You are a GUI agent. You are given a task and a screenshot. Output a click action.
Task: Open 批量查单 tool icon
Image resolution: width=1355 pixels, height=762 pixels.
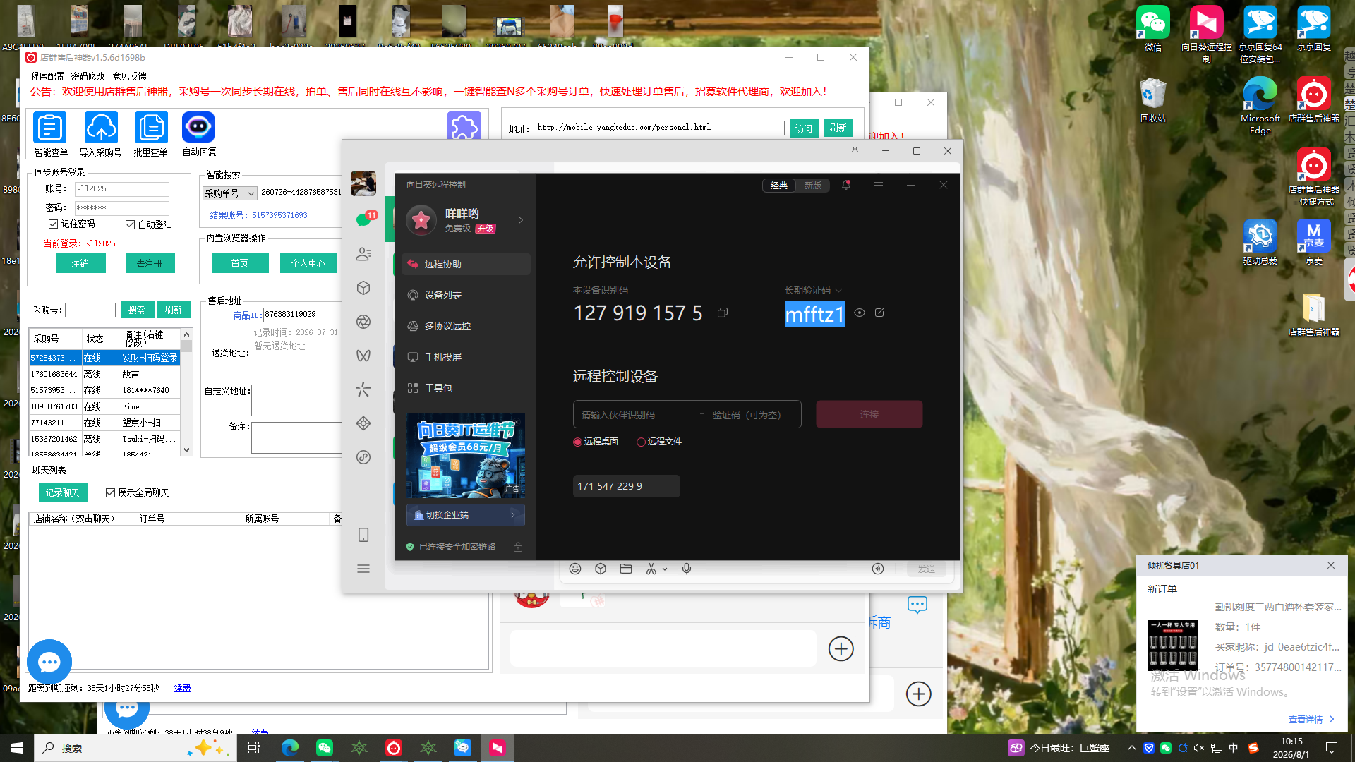[150, 133]
